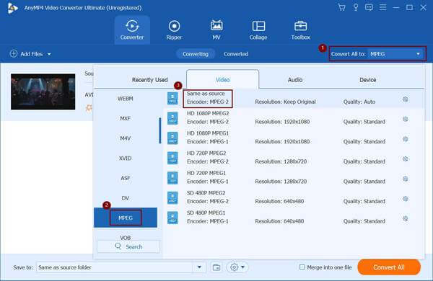Switch to the Audio tab
Screen dimensions: 433x281
click(295, 80)
